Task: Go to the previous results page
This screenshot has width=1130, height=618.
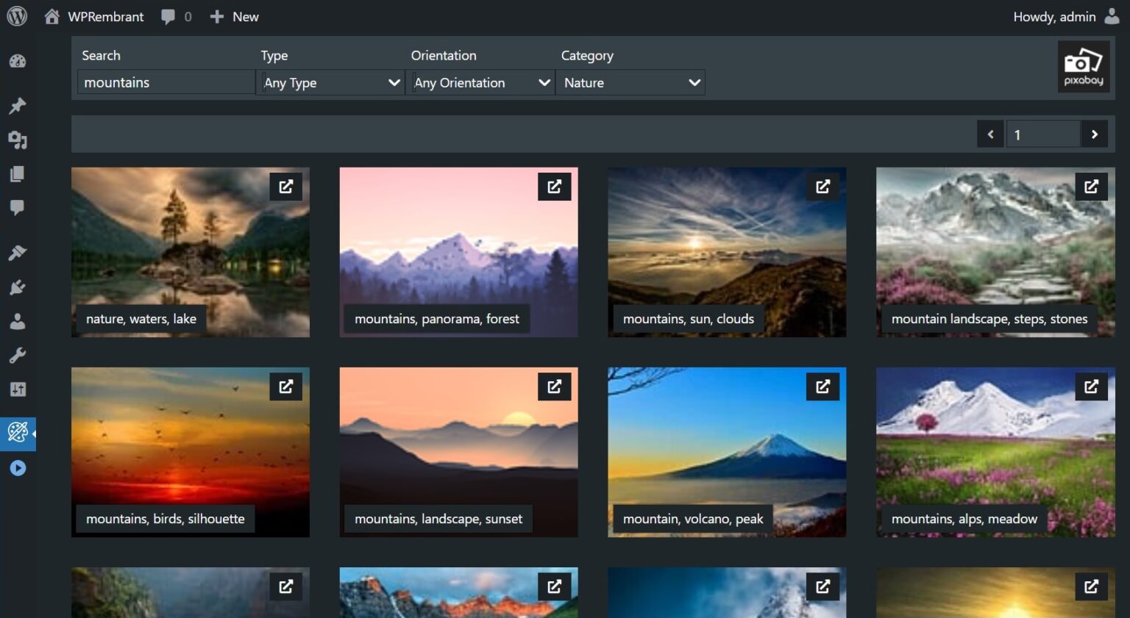Action: click(x=990, y=134)
